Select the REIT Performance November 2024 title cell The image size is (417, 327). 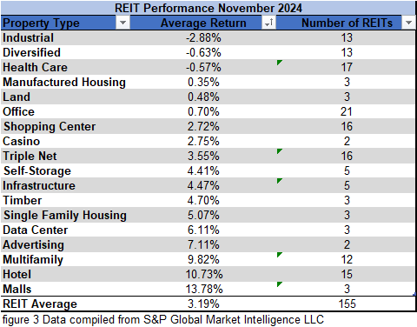pyautogui.click(x=208, y=8)
